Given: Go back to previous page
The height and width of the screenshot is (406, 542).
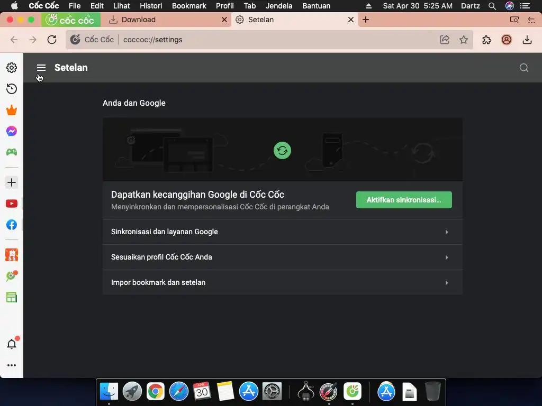Looking at the screenshot, I should (14, 40).
